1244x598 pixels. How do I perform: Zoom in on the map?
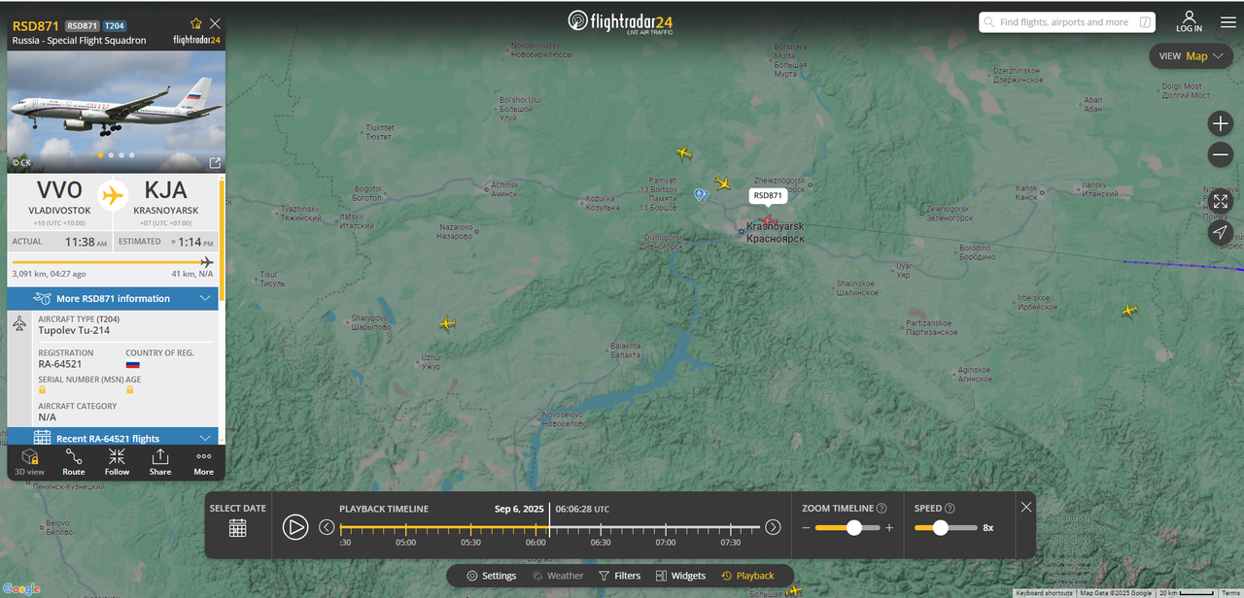point(1221,123)
